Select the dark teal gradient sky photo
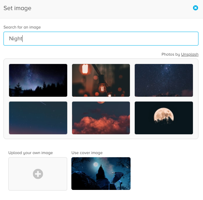 [x=38, y=118]
